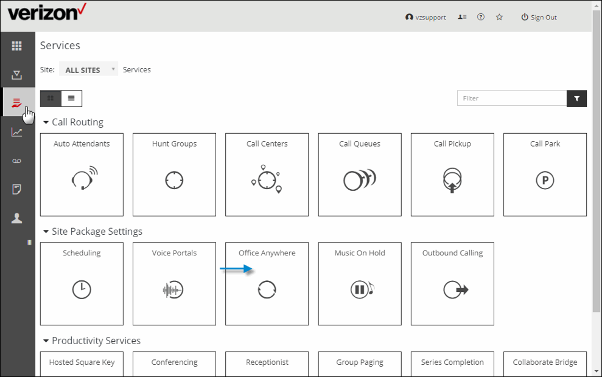Open the dashboard grid icon in sidebar
The width and height of the screenshot is (602, 377).
[x=17, y=46]
